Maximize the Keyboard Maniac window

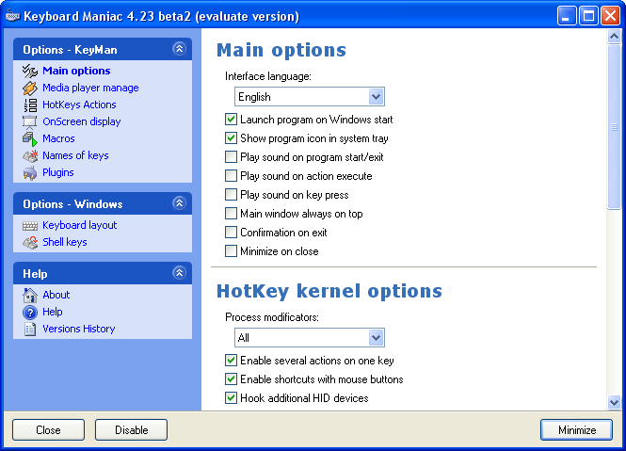[x=589, y=16]
